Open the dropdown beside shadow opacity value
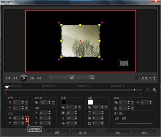 (x=79, y=108)
